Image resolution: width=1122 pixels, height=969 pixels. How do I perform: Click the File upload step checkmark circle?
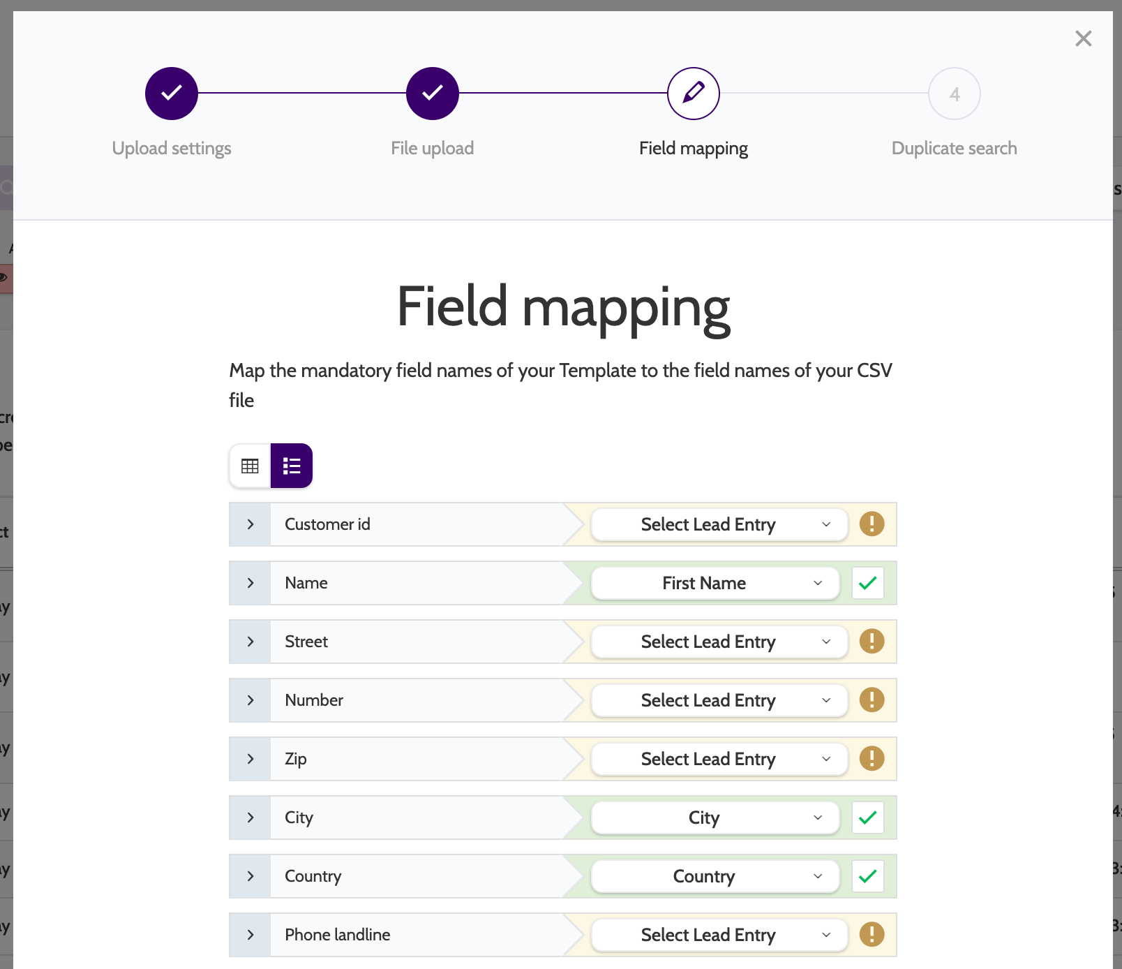(x=433, y=94)
